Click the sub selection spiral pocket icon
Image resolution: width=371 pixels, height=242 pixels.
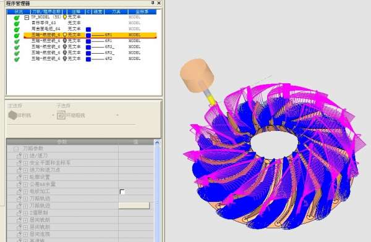coord(61,115)
